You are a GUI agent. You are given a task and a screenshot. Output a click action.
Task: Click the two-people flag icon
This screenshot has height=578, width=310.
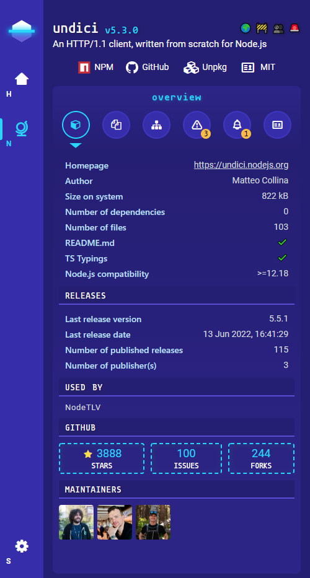pyautogui.click(x=278, y=28)
